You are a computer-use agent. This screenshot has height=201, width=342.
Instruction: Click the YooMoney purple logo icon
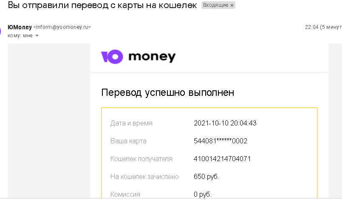[x=112, y=57]
